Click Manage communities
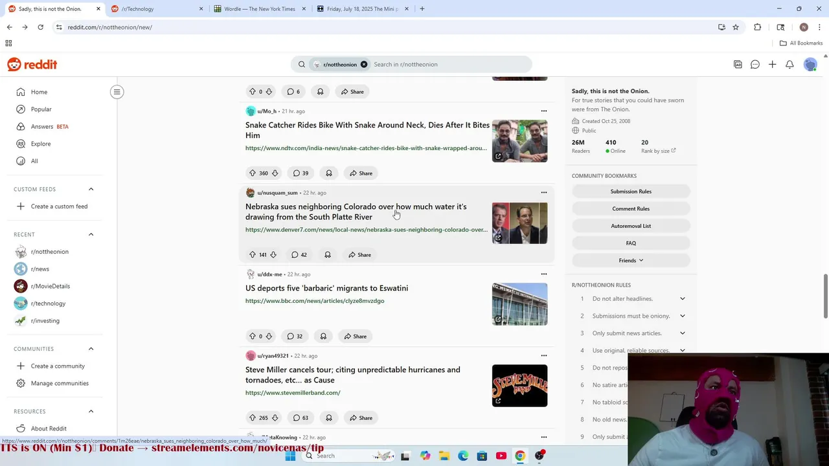The height and width of the screenshot is (466, 829). (58, 383)
